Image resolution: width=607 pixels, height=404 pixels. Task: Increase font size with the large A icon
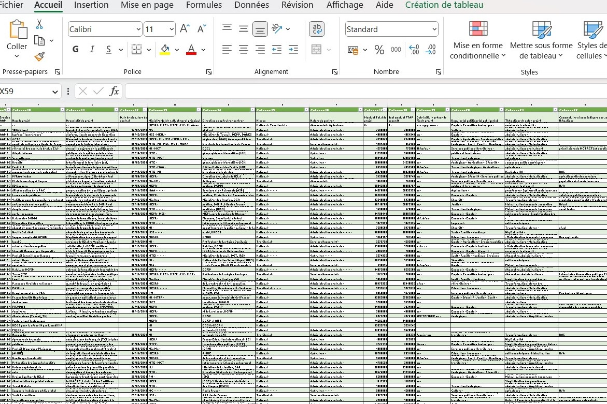185,29
